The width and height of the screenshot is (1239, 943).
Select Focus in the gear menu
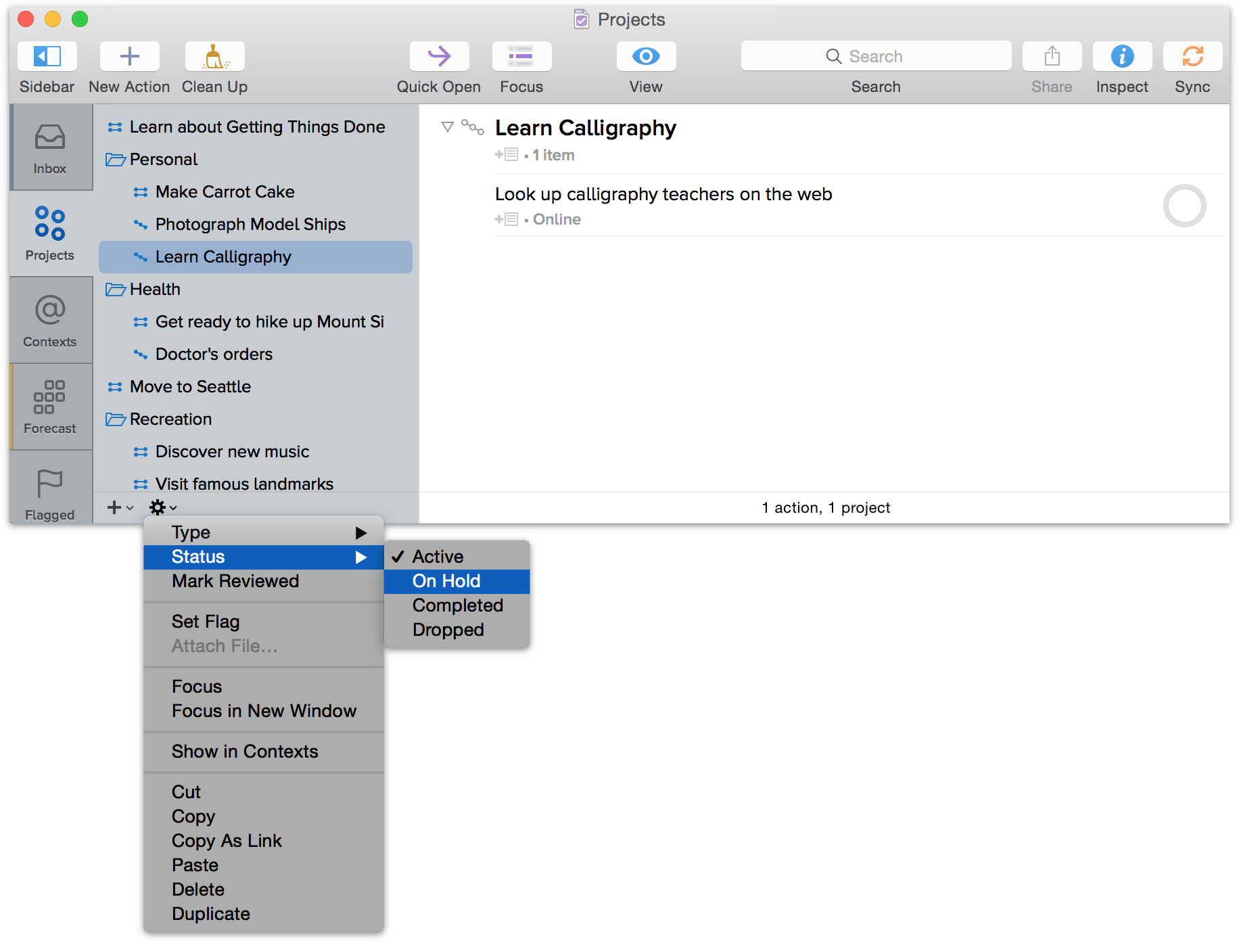(x=264, y=687)
